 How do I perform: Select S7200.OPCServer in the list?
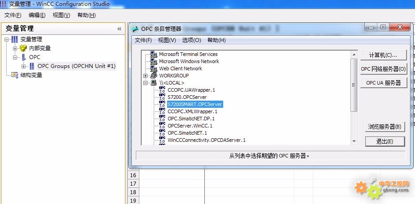click(187, 97)
